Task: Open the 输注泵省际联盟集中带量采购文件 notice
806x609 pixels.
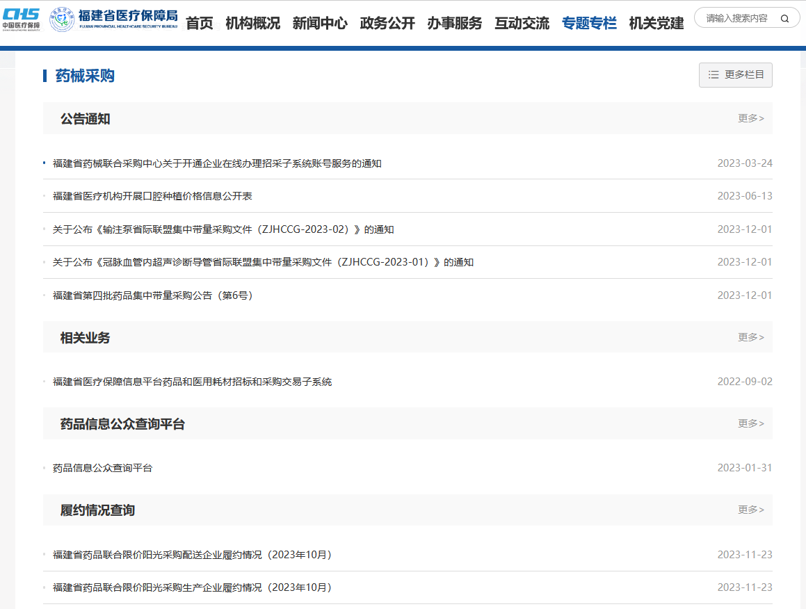Action: point(223,229)
